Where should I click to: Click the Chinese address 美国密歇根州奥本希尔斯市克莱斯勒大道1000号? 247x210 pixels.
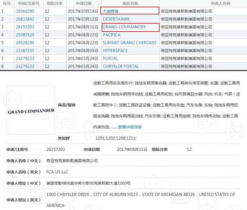pyautogui.click(x=89, y=183)
